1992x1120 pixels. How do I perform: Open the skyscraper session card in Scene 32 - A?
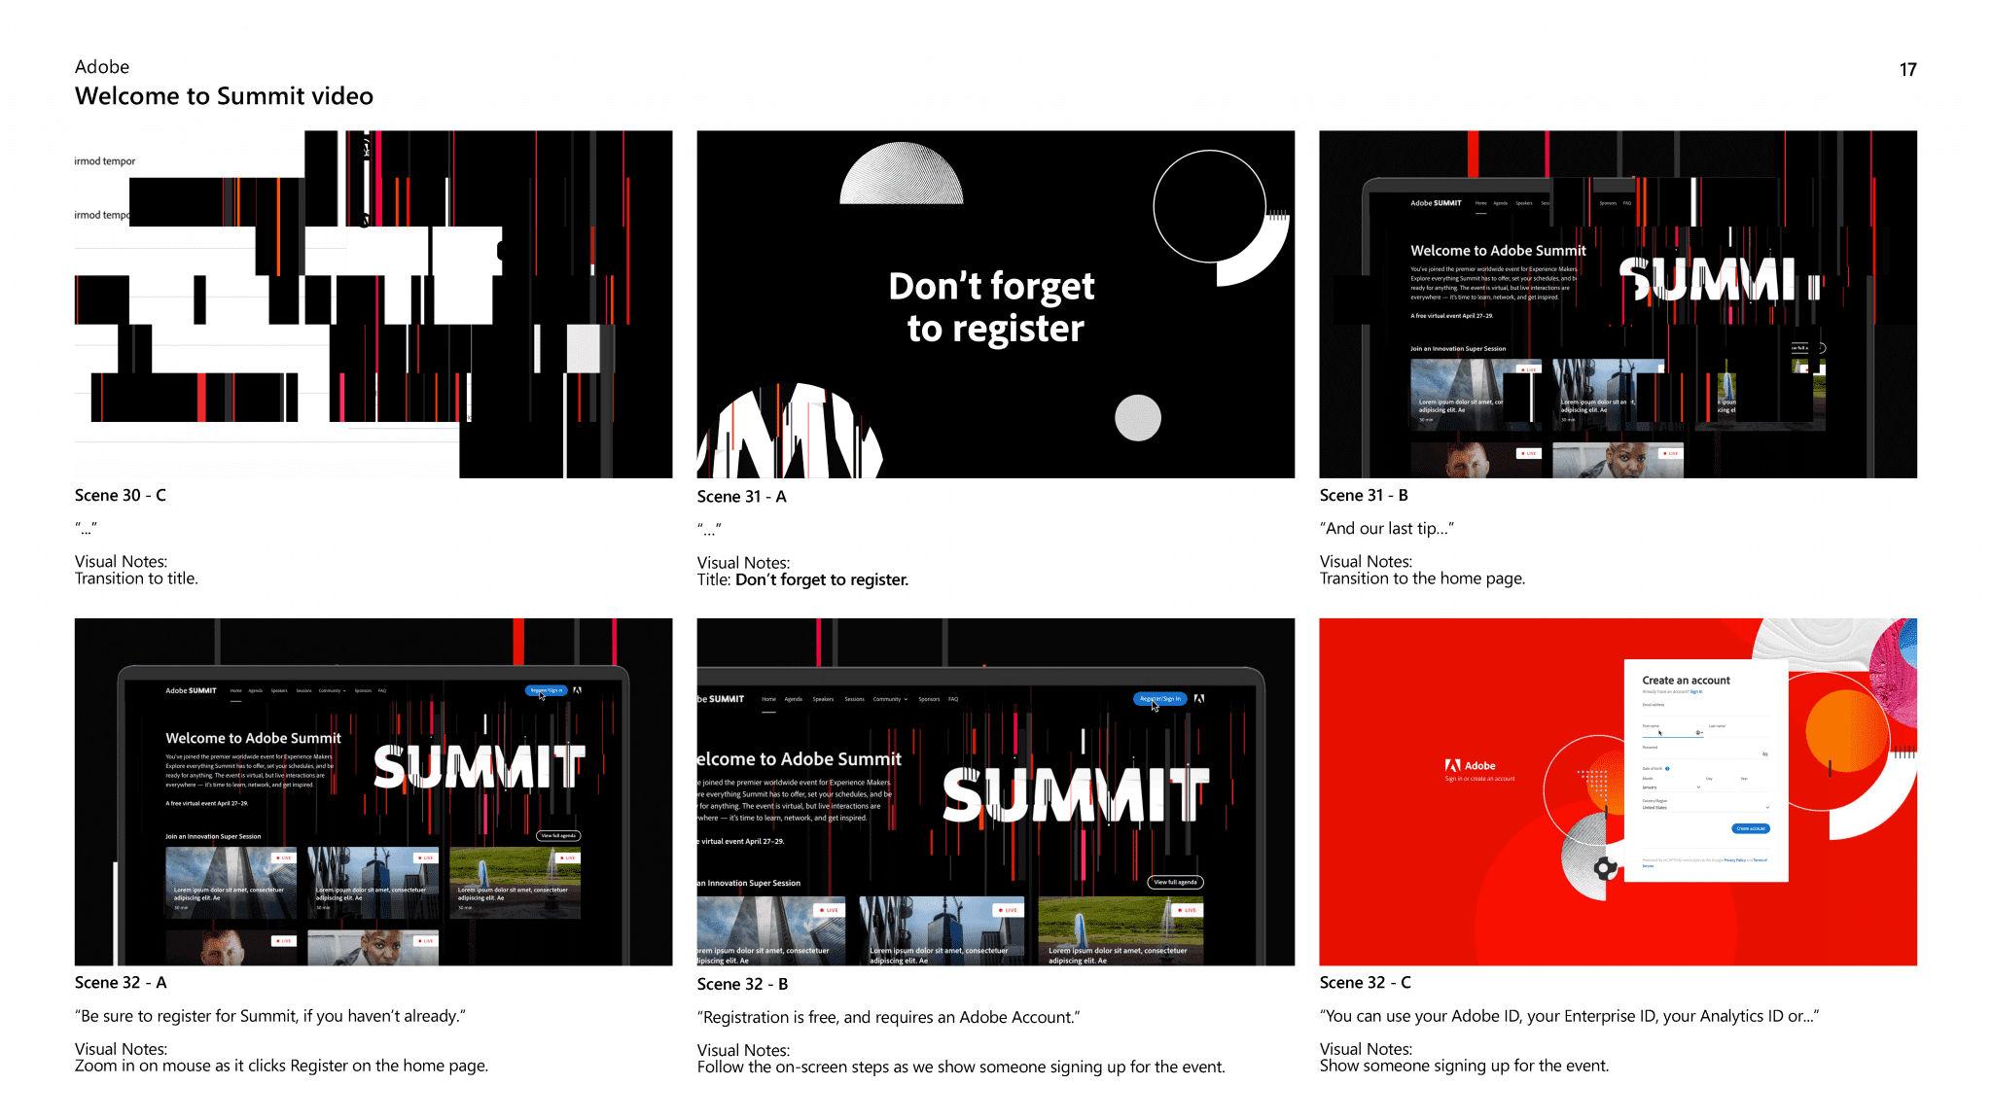pyautogui.click(x=231, y=883)
